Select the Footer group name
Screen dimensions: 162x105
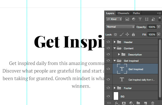pyautogui.click(x=128, y=88)
